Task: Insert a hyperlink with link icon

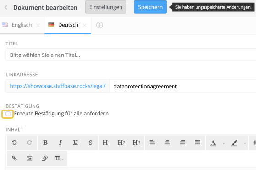Action: pos(14,158)
